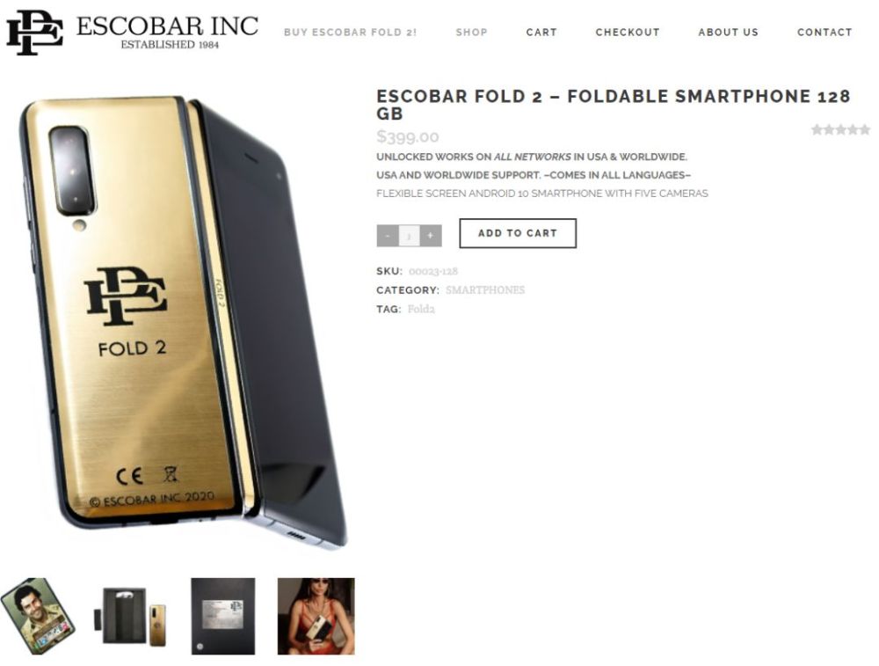Viewport: 879px width, 666px height.
Task: Go to the Shop page
Action: pyautogui.click(x=471, y=33)
